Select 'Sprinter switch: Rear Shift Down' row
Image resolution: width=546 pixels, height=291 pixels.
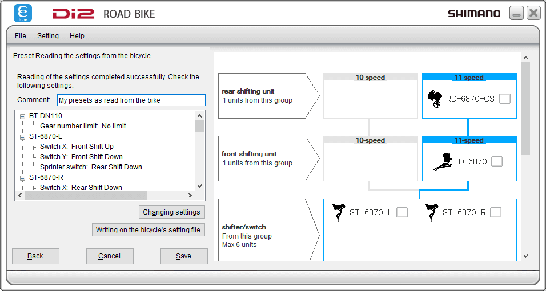pyautogui.click(x=91, y=167)
